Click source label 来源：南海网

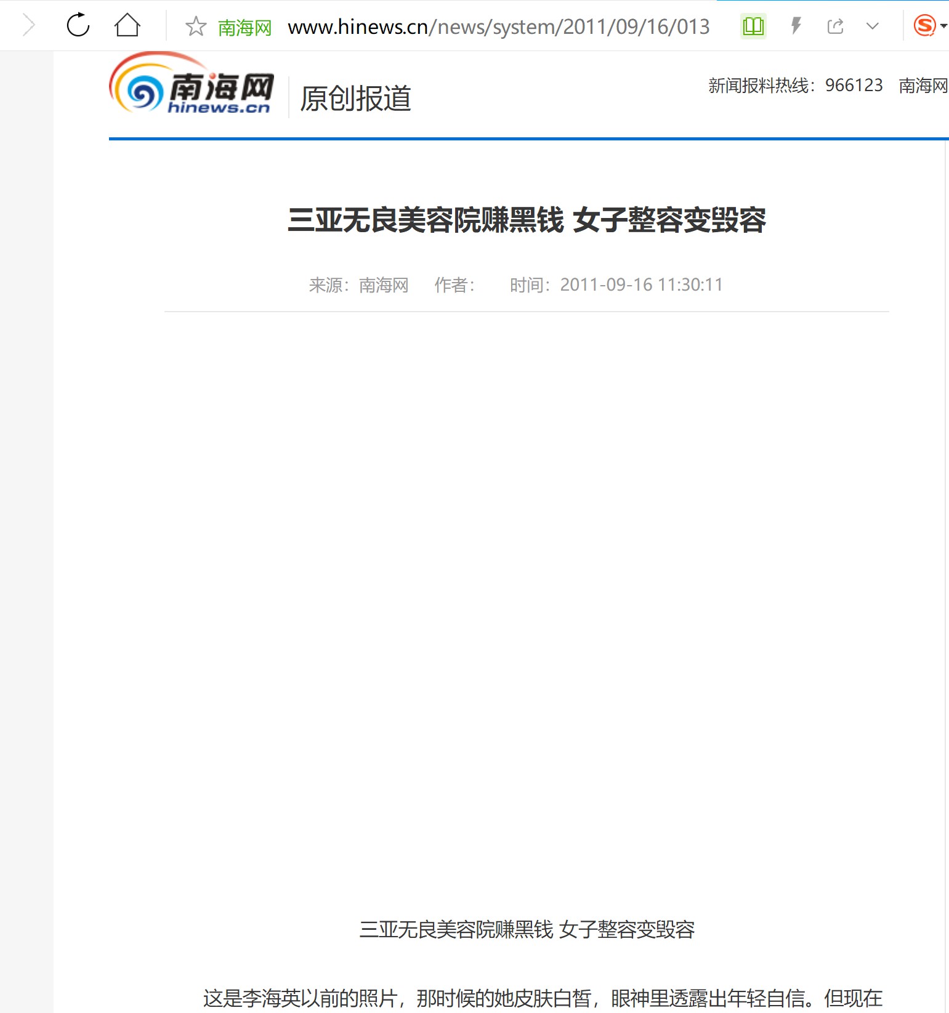click(358, 285)
